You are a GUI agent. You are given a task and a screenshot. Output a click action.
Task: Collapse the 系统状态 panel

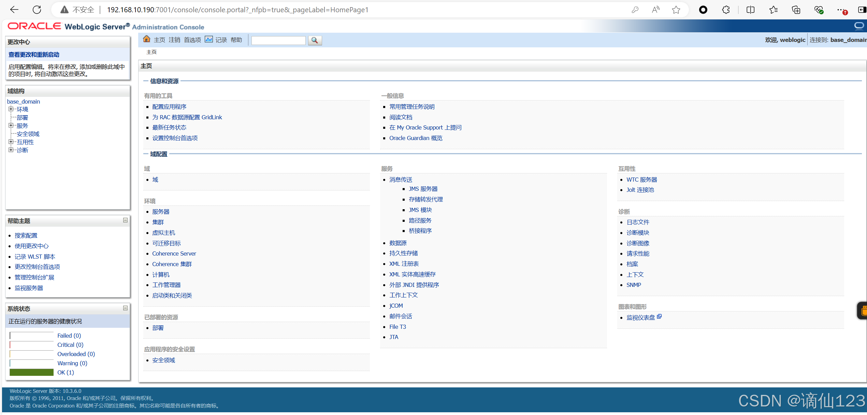tap(125, 308)
